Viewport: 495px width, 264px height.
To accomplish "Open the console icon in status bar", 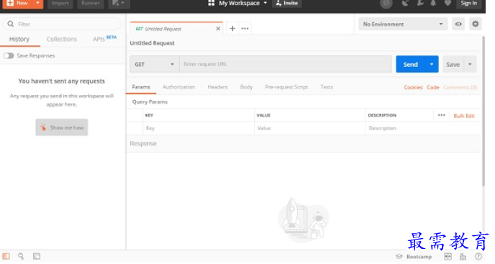I will click(37, 256).
